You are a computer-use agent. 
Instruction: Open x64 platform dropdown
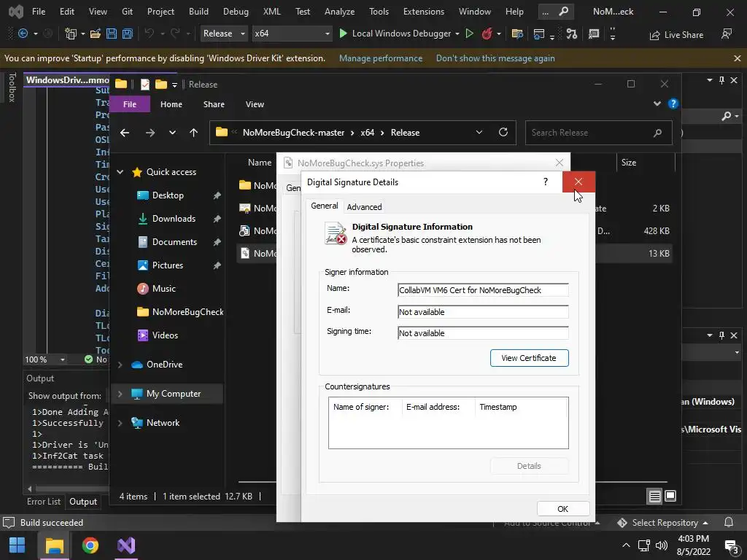click(x=292, y=34)
